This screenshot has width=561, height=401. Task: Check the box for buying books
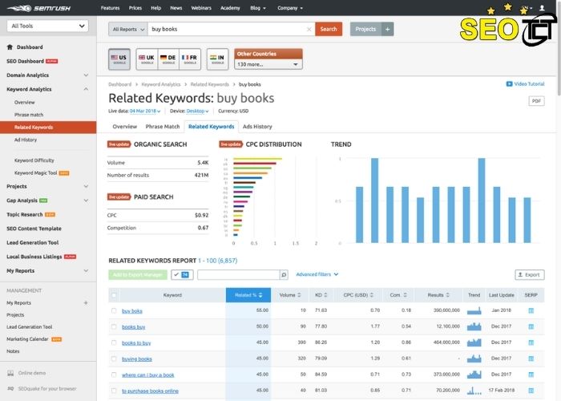click(114, 358)
